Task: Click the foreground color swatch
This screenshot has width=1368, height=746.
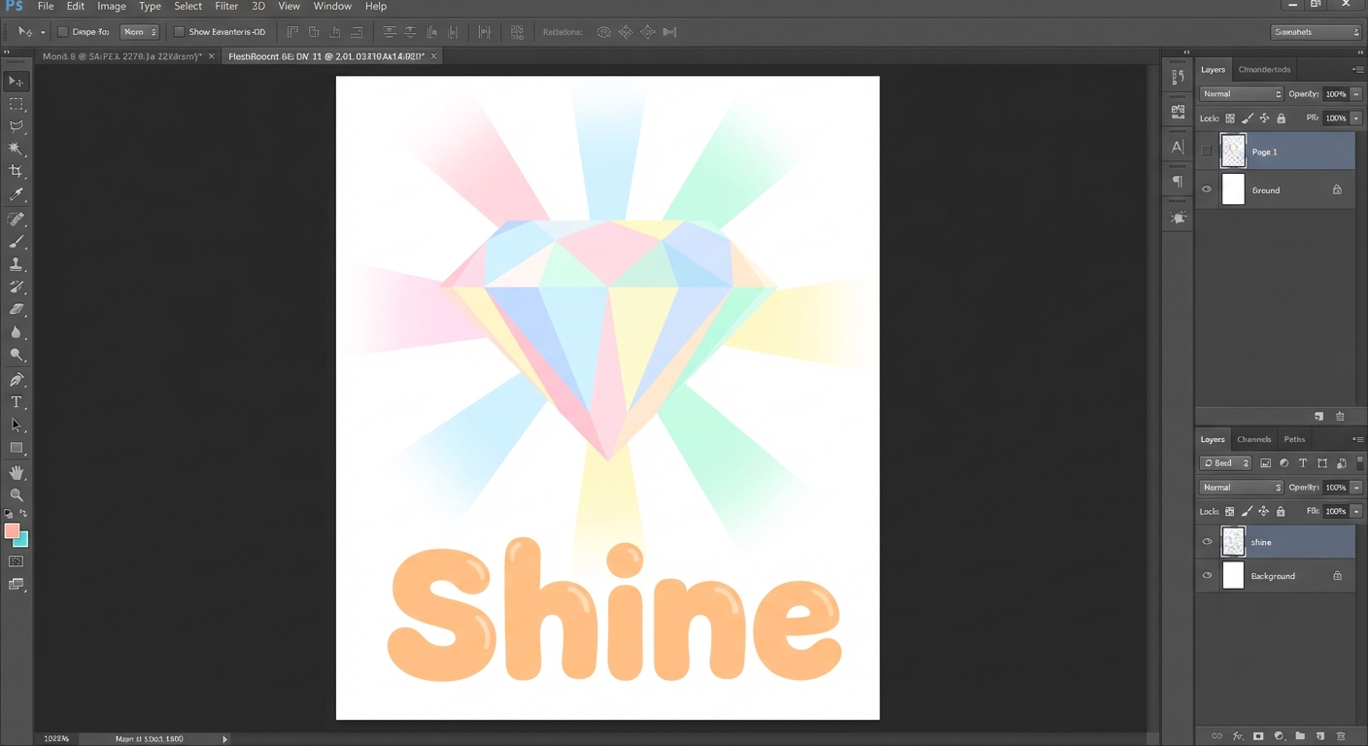Action: point(12,531)
